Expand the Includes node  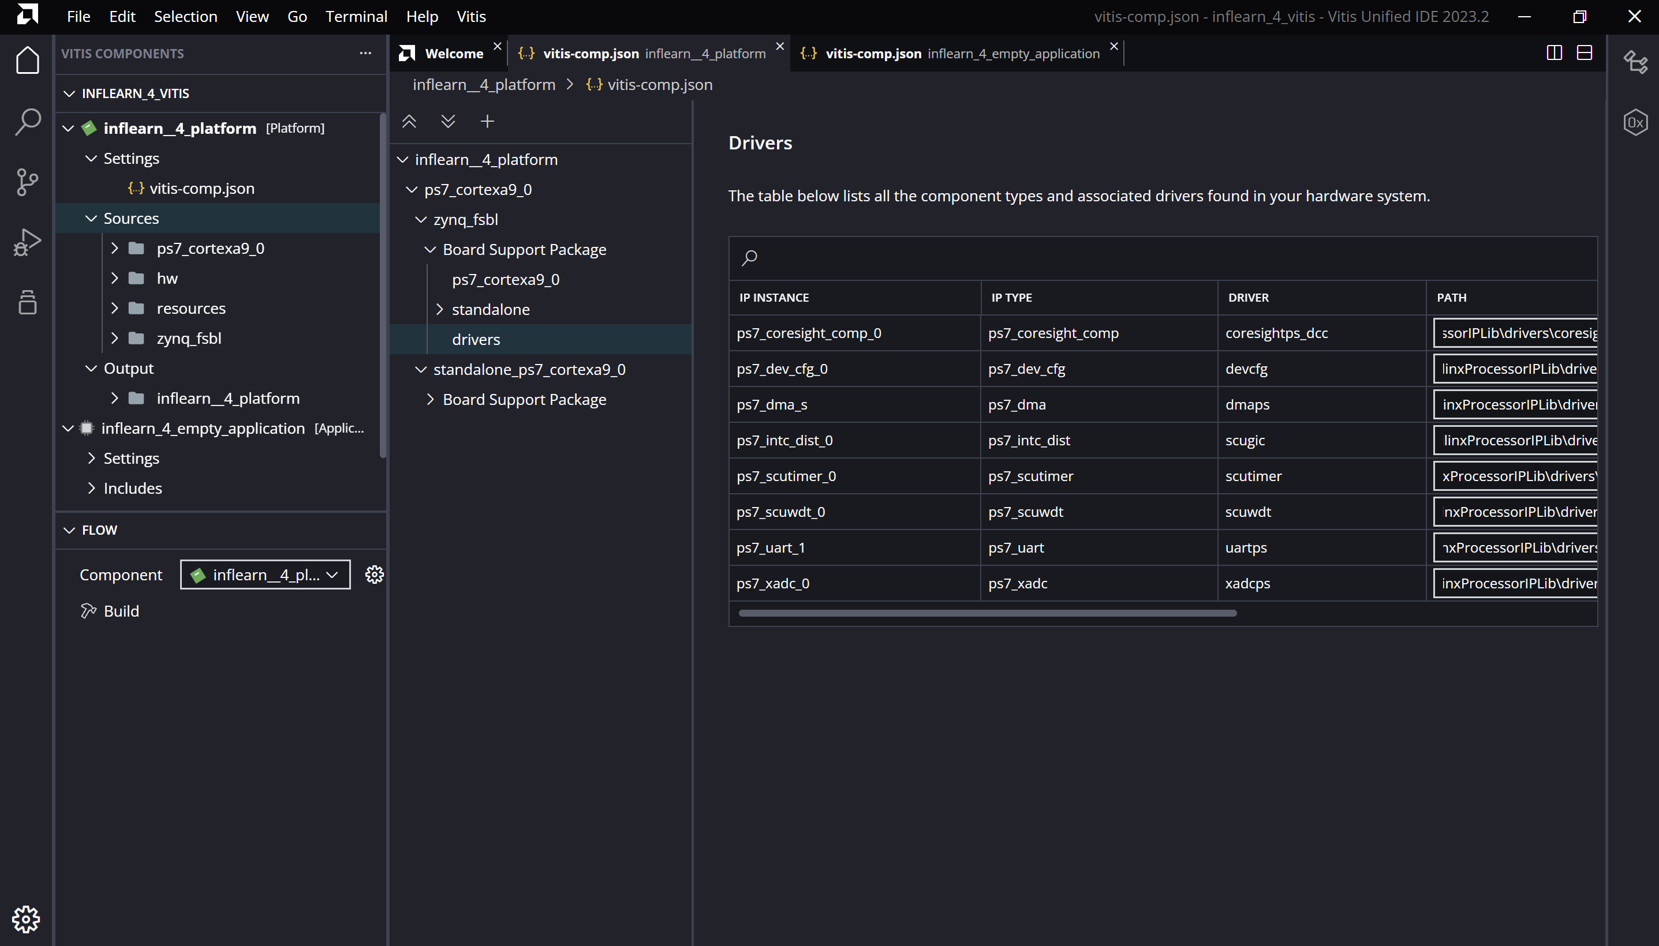[92, 488]
